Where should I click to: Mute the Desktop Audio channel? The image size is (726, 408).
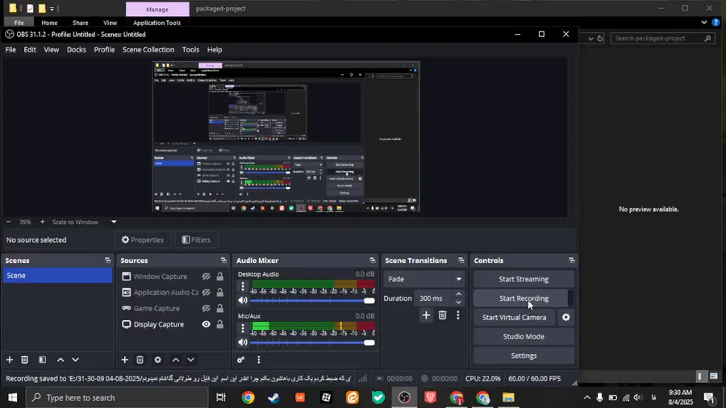tap(243, 300)
